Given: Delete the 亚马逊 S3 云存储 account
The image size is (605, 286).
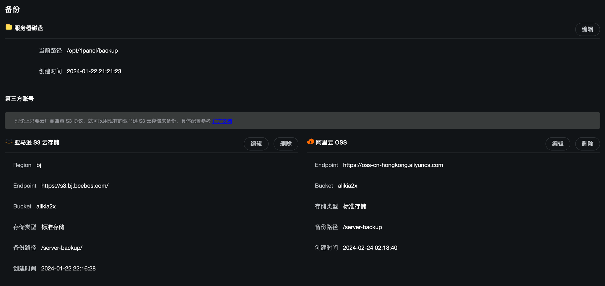Looking at the screenshot, I should pyautogui.click(x=285, y=144).
